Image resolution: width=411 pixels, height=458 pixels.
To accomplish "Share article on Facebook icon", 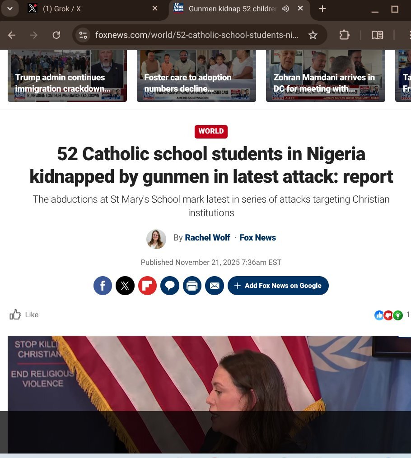I will (x=103, y=285).
